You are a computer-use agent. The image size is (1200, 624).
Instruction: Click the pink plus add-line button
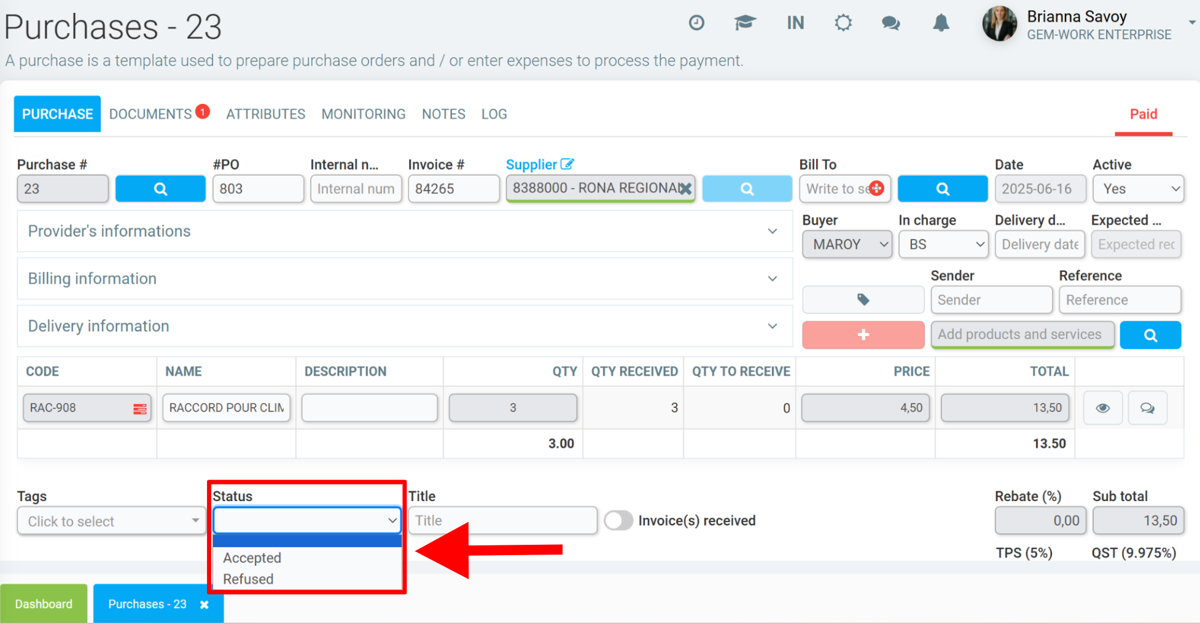[x=863, y=335]
